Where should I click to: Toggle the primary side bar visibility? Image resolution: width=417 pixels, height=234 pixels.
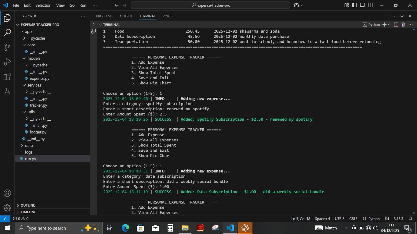point(354,5)
